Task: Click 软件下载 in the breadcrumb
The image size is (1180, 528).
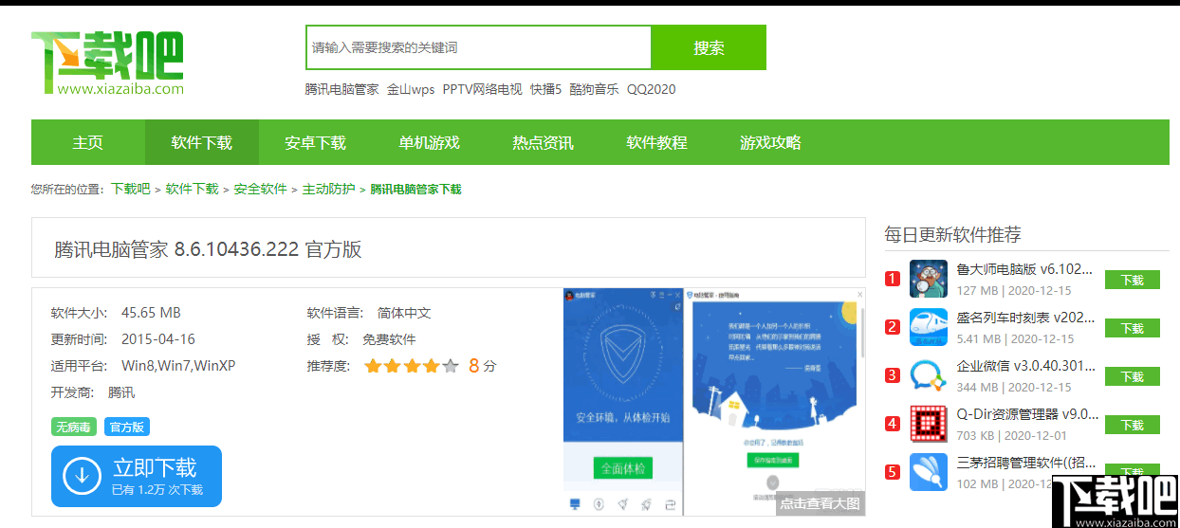Action: pyautogui.click(x=193, y=189)
